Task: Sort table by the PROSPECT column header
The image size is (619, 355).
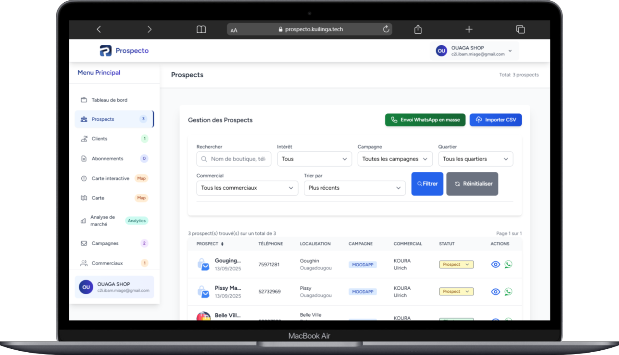Action: (x=210, y=244)
